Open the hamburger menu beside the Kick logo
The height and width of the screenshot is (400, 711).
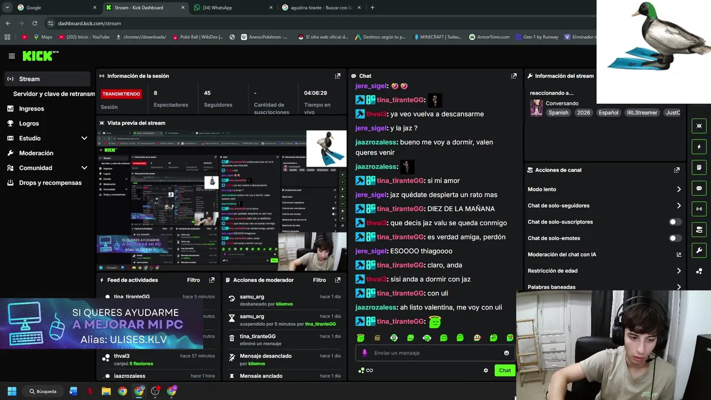pyautogui.click(x=12, y=56)
